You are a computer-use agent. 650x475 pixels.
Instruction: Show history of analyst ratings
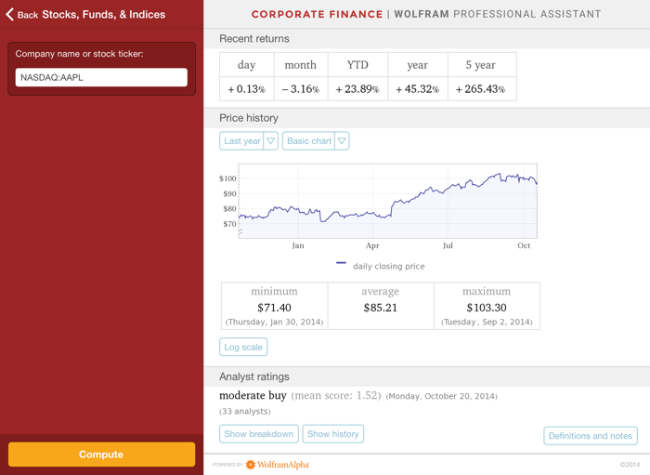[x=332, y=434]
